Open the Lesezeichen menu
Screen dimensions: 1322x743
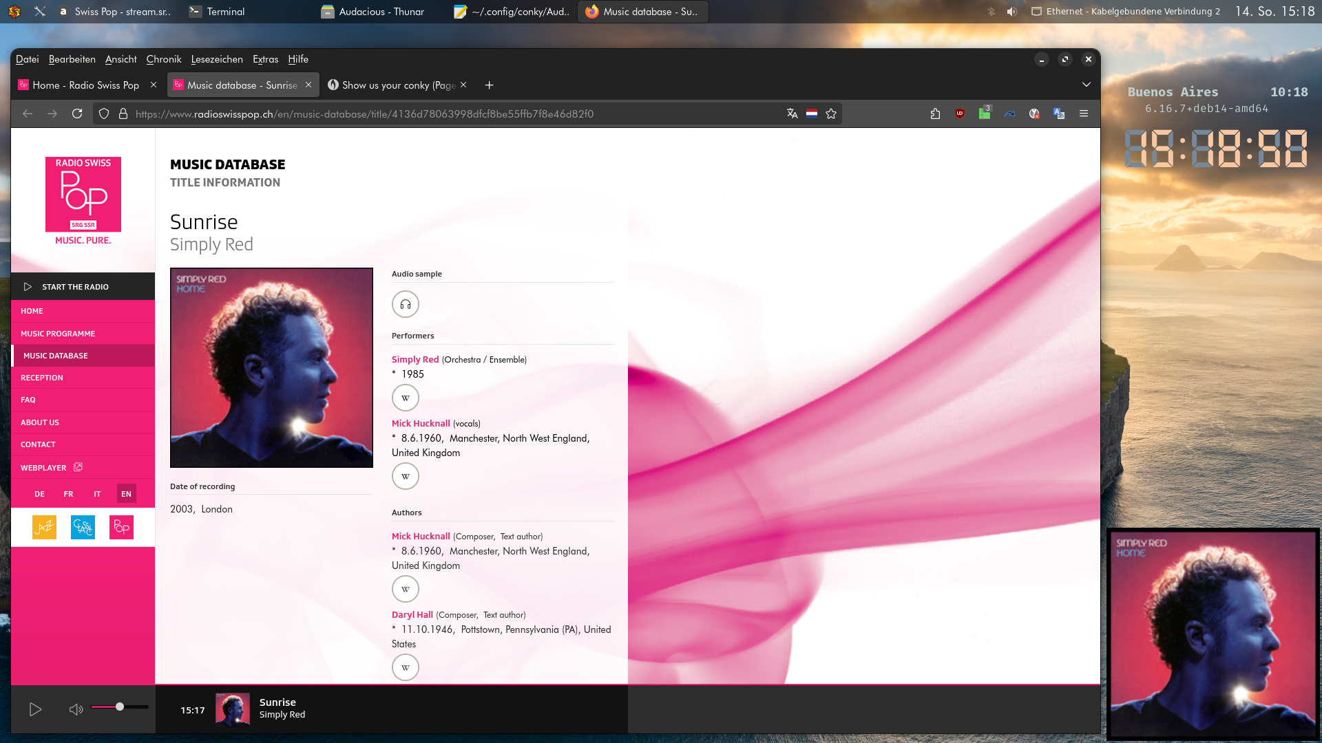click(x=216, y=59)
